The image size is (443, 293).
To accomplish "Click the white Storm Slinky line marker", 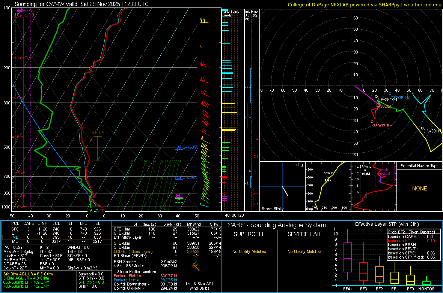I will tap(285, 191).
